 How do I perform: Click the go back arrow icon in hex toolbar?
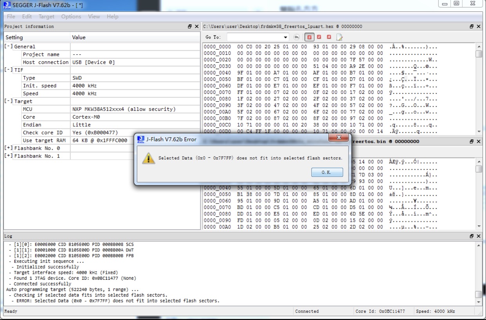point(297,37)
